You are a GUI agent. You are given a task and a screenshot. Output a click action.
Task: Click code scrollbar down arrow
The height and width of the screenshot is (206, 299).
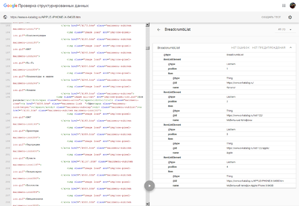[147, 204]
